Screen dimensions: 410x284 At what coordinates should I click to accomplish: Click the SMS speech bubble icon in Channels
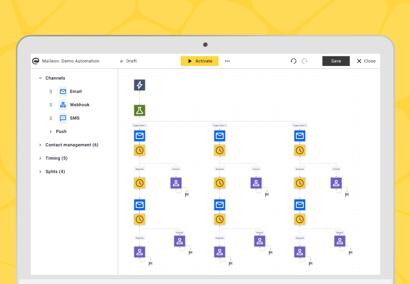coord(63,118)
